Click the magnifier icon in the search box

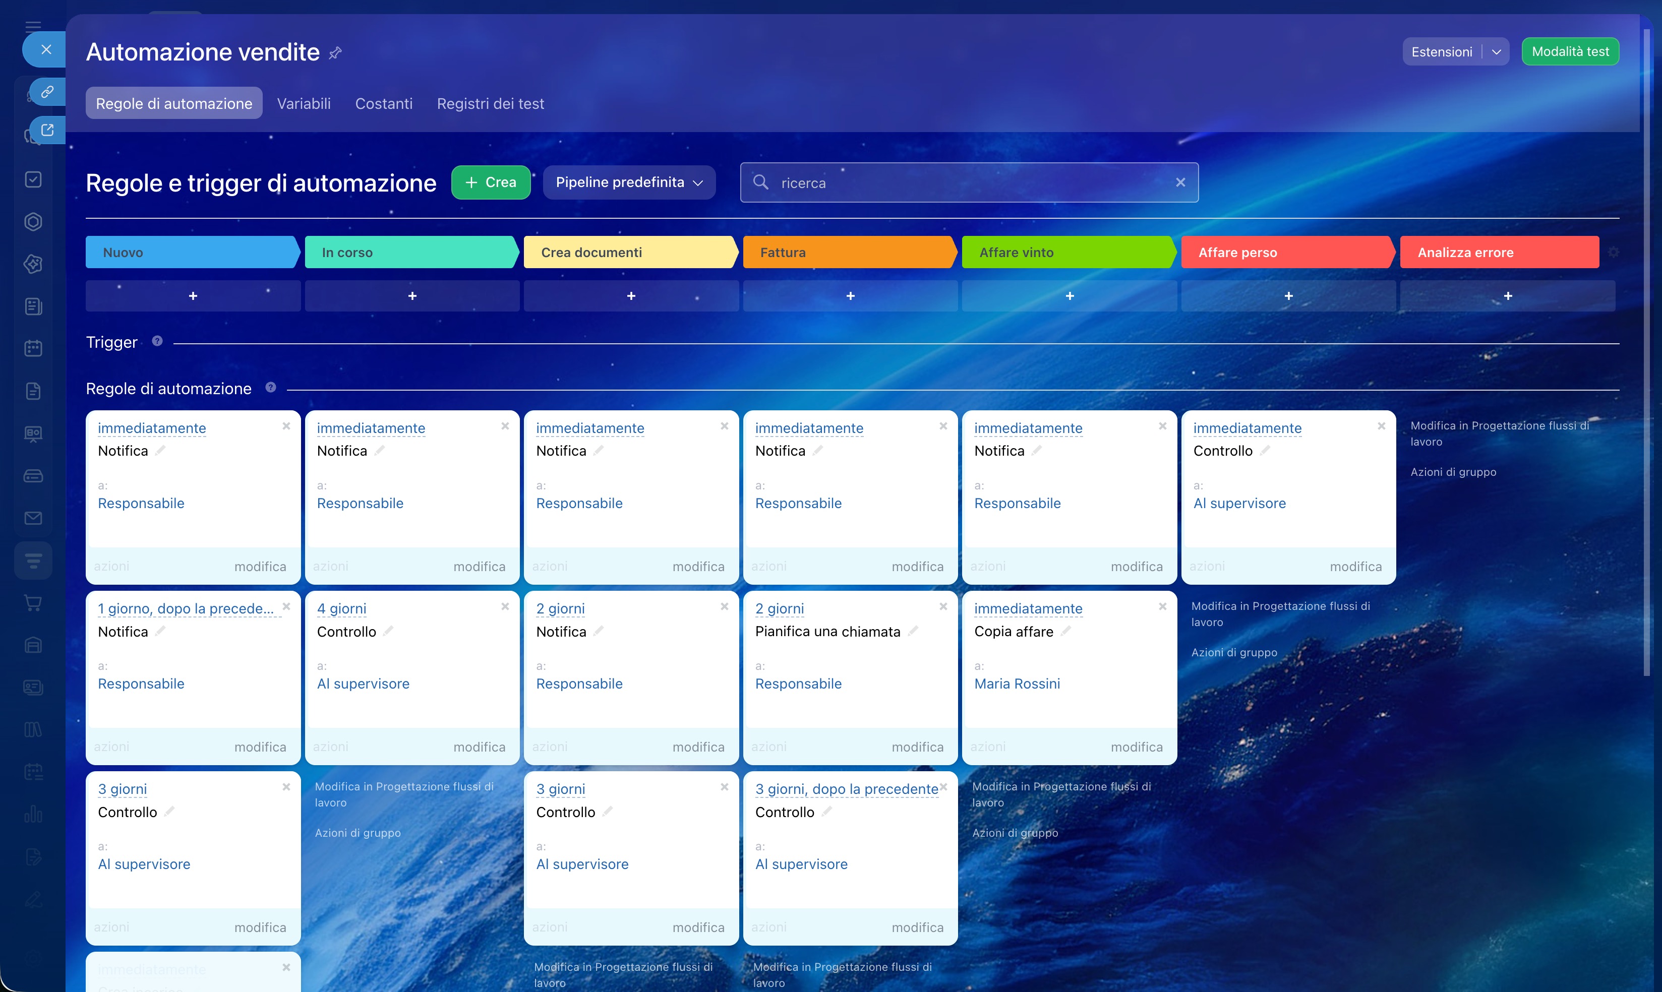[760, 182]
